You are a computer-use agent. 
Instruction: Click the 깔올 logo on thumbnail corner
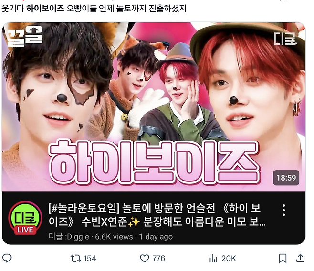pos(25,36)
